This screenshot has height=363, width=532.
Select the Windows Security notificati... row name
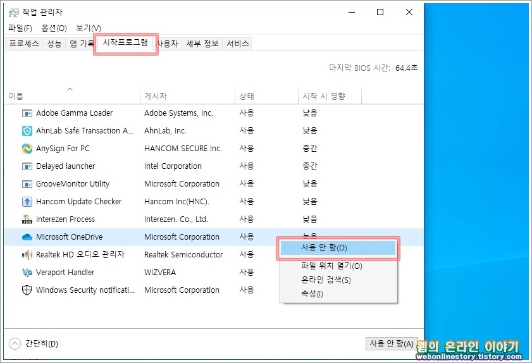click(85, 290)
